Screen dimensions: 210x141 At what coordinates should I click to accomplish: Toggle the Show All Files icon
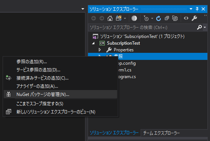pyautogui.click(x=175, y=18)
